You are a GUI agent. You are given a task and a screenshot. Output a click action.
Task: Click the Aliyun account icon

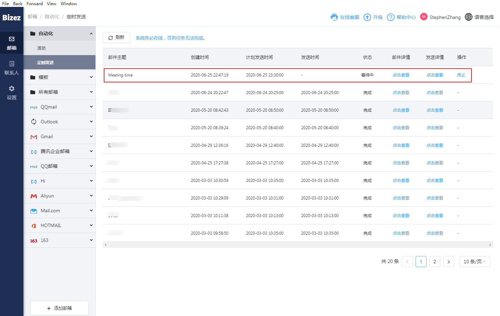tap(34, 196)
